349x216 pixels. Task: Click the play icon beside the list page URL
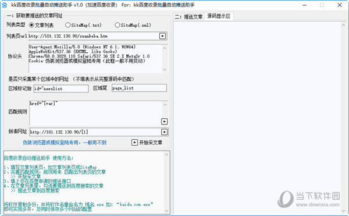click(162, 36)
